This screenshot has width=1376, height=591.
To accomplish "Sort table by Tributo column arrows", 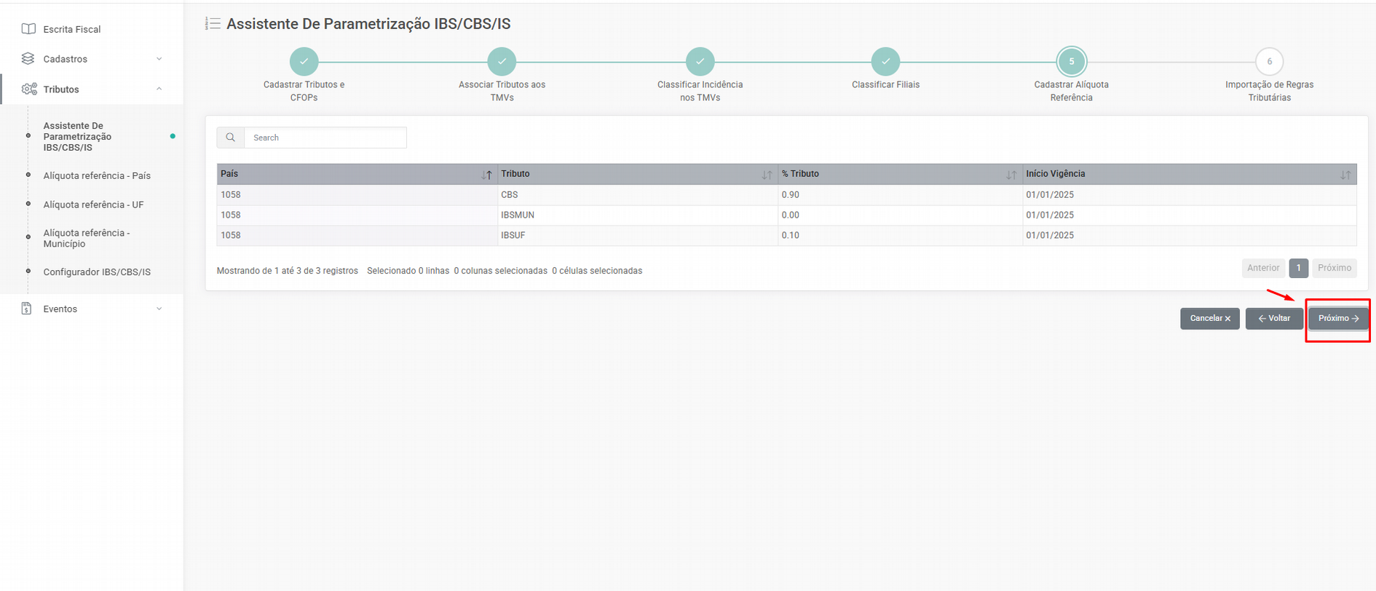I will 767,175.
